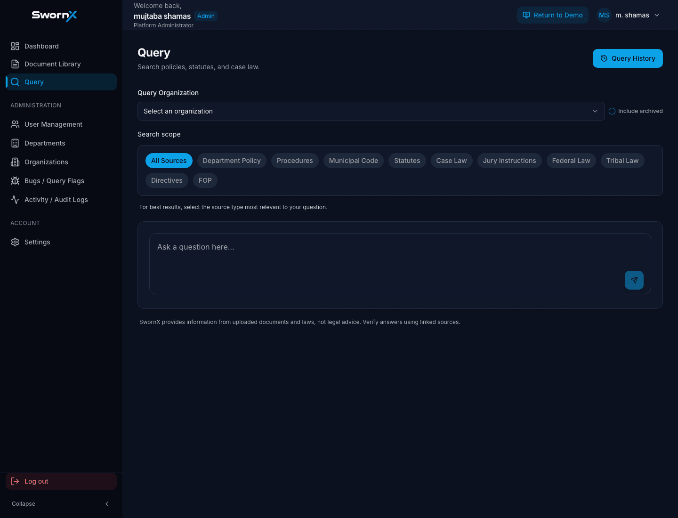The height and width of the screenshot is (518, 678).
Task: Click the Organizations building icon
Action: (15, 162)
